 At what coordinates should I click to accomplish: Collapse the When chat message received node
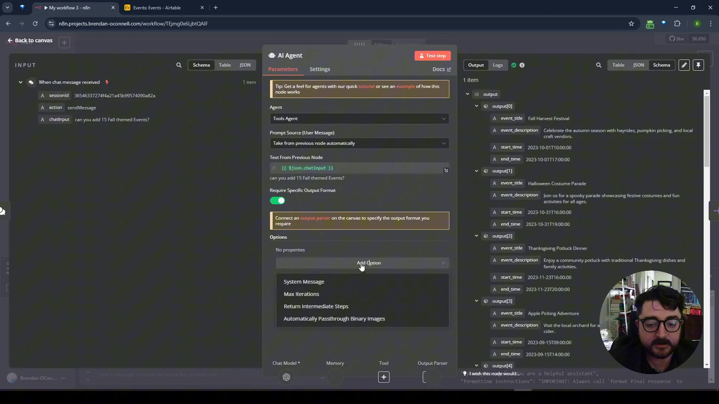(x=21, y=82)
